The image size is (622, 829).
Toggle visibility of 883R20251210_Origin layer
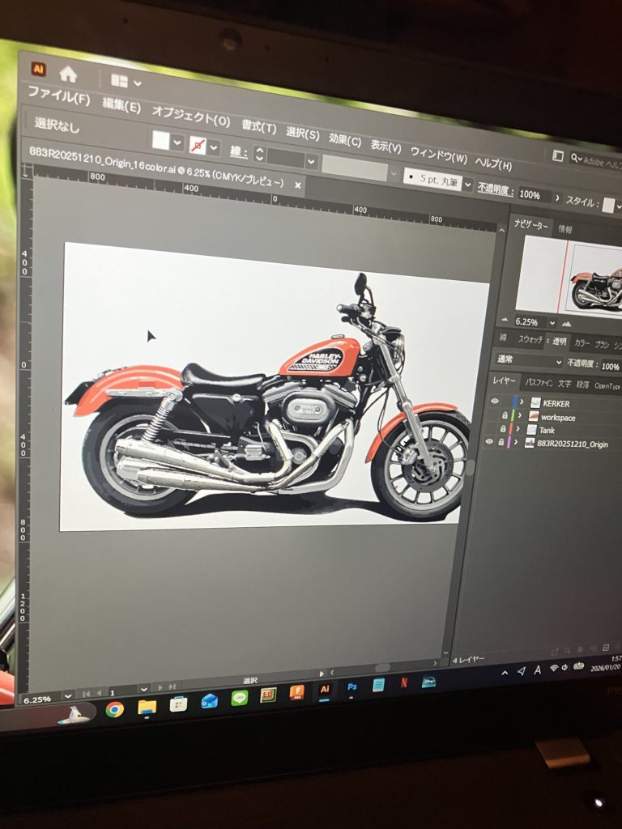pos(488,442)
